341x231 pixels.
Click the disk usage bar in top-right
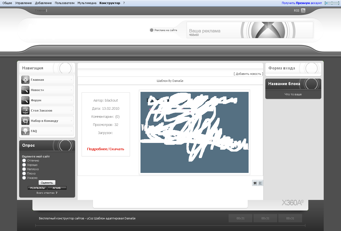(x=332, y=3)
